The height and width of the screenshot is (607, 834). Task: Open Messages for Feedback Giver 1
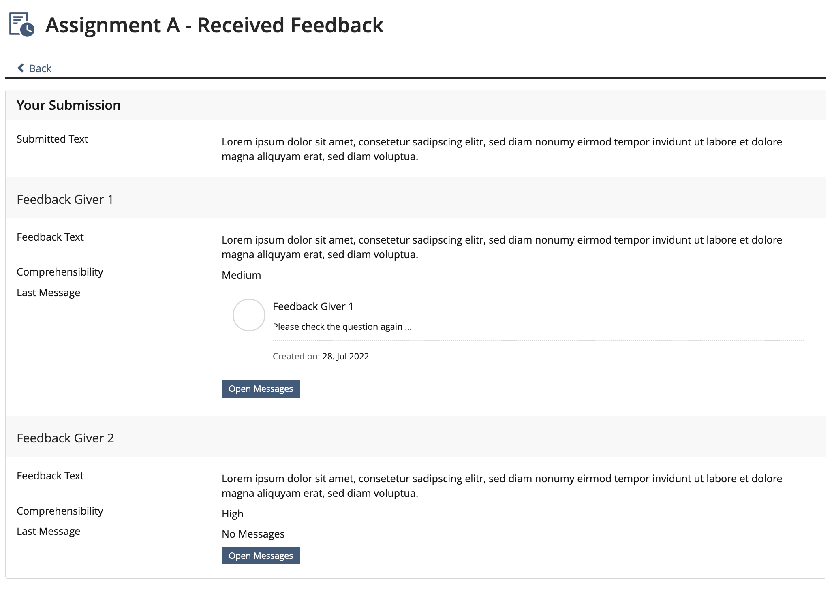tap(261, 389)
